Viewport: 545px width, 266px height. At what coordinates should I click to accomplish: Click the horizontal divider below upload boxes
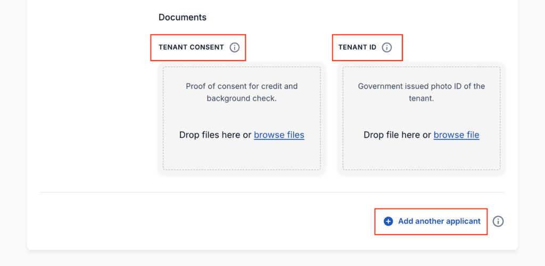pyautogui.click(x=272, y=192)
